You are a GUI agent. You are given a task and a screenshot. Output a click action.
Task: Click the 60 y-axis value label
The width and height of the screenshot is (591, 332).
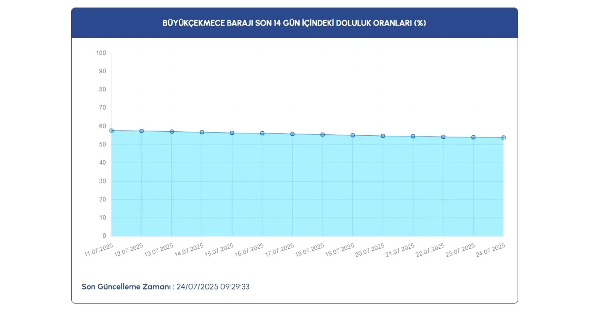coord(102,126)
